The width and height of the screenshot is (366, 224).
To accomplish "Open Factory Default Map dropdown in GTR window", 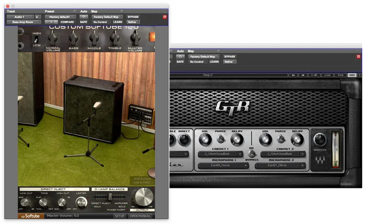I will pos(204,57).
